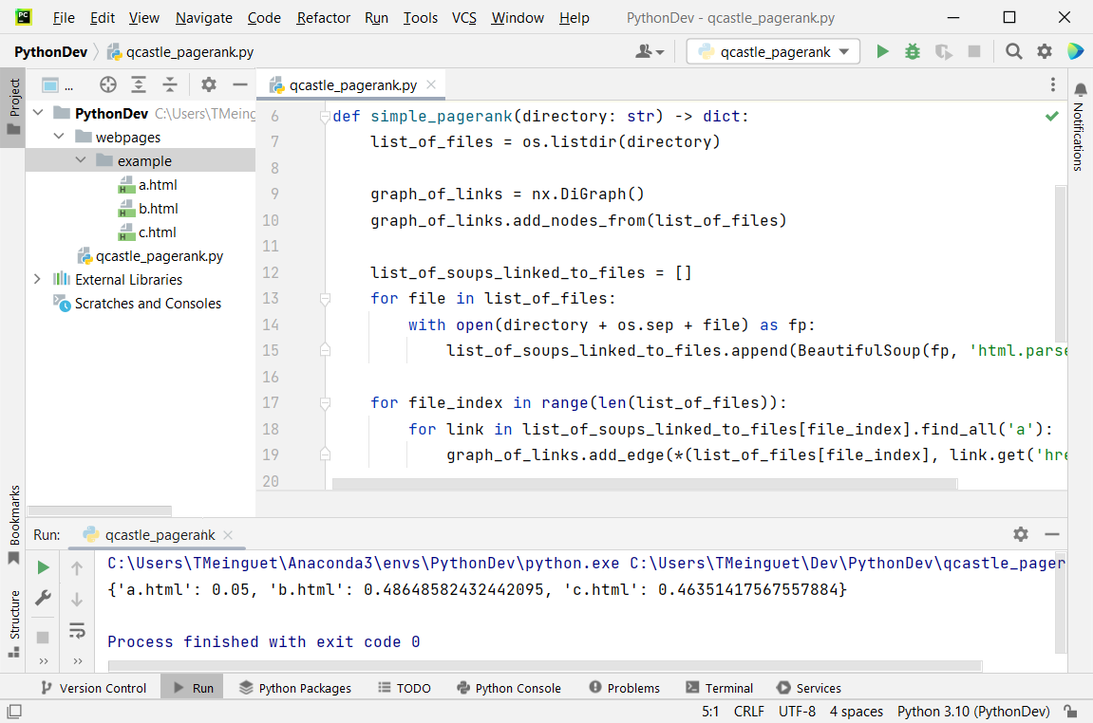
Task: Click the select opened file target icon
Action: click(108, 85)
